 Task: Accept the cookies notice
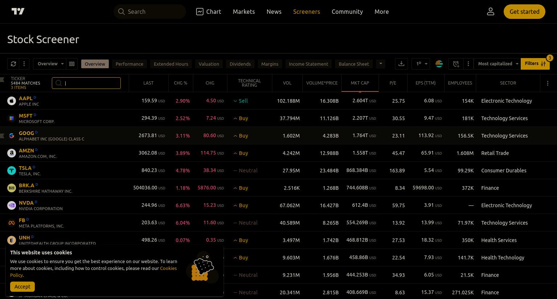point(22,287)
